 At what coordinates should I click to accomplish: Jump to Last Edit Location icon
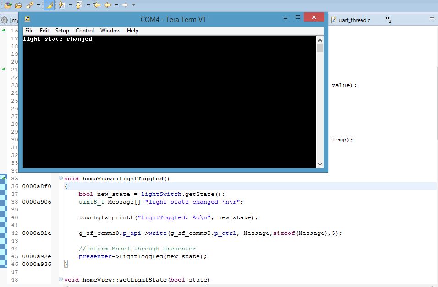(x=97, y=5)
